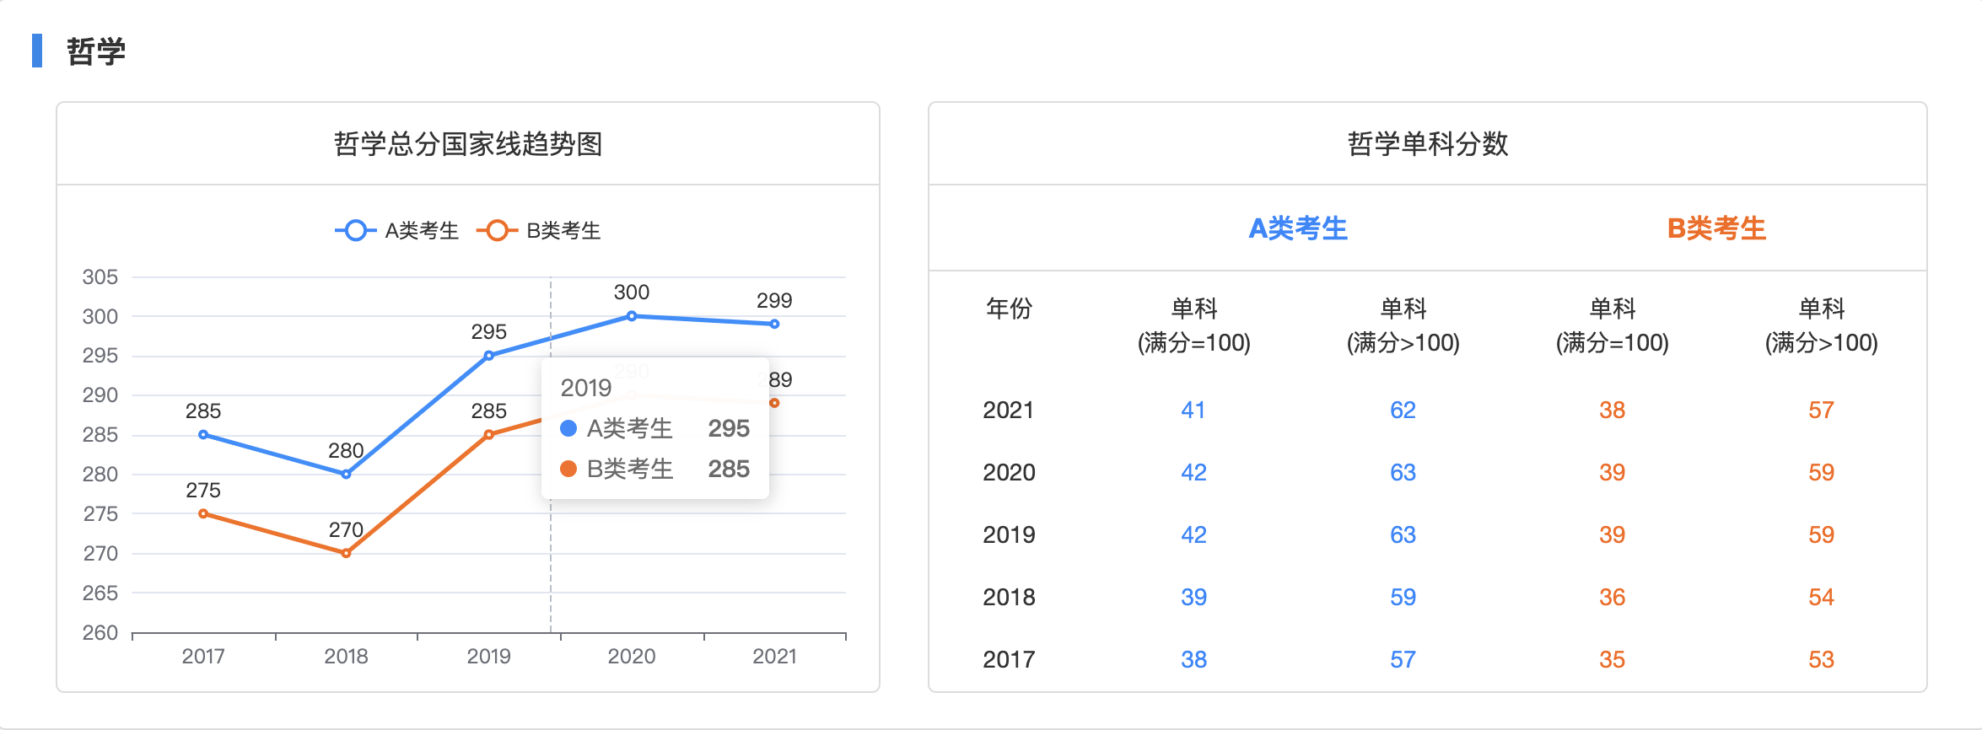Select the orange B类考生 table header
Viewport: 1982px width, 730px height.
click(1716, 228)
